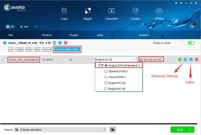
Task: Click the Runtime column header
Action: tap(47, 35)
